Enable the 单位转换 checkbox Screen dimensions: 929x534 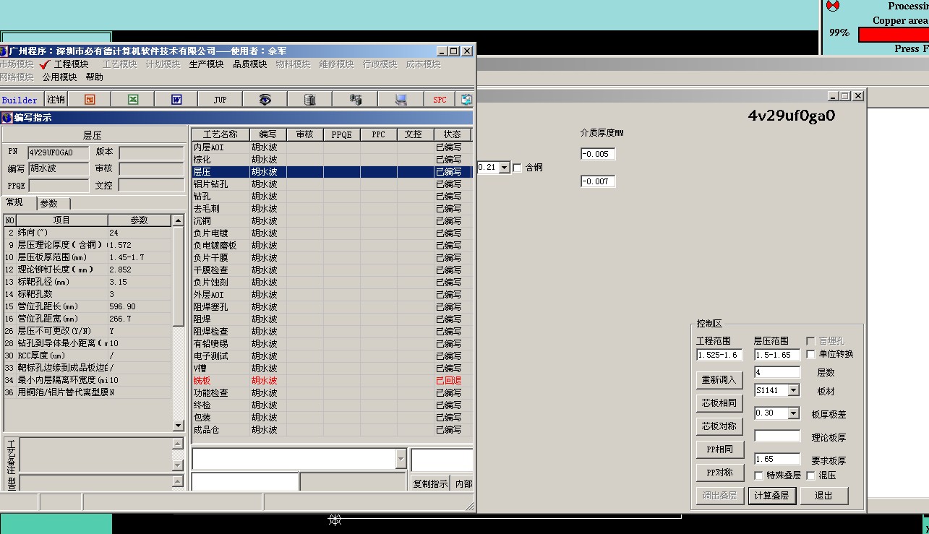(x=810, y=354)
